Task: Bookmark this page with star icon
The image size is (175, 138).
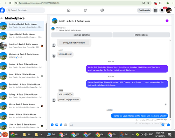Action: tap(148, 3)
